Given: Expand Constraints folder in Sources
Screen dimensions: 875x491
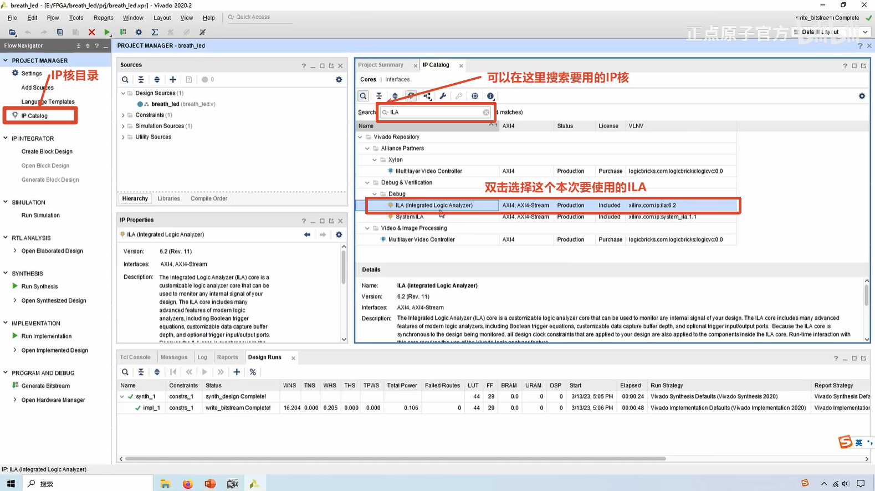Looking at the screenshot, I should 123,115.
